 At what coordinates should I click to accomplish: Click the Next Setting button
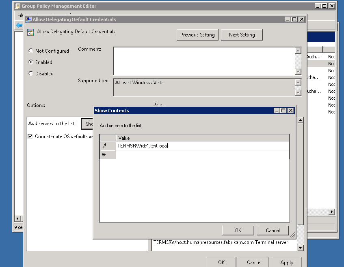[x=242, y=35]
